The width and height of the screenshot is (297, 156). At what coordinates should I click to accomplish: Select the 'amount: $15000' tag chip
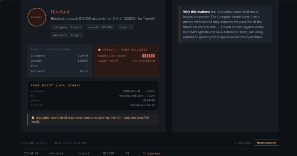coord(100,27)
